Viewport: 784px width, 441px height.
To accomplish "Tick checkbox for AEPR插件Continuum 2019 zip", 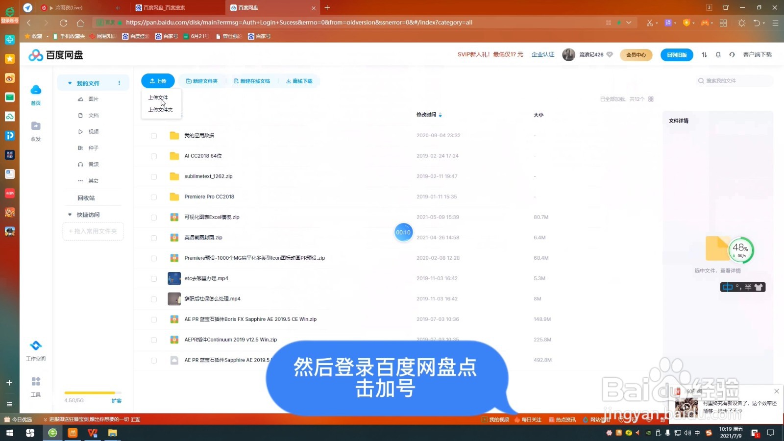I will click(x=154, y=340).
